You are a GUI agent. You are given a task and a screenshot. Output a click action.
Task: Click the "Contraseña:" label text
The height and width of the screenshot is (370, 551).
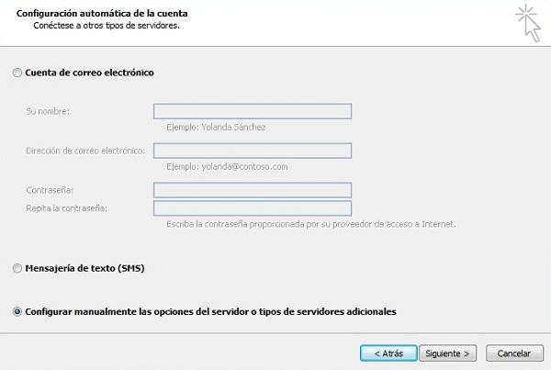click(51, 190)
